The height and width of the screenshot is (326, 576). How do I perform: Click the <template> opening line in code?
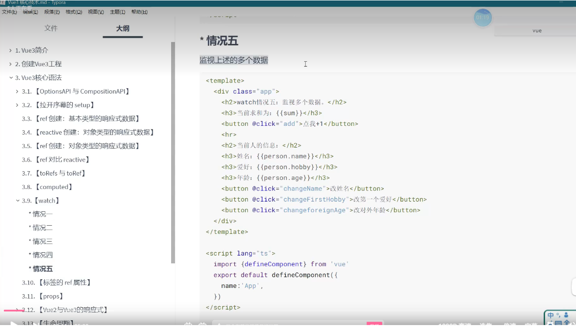[x=225, y=81]
